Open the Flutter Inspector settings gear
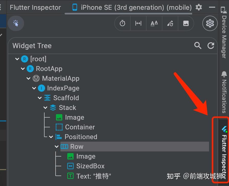The height and width of the screenshot is (186, 229). (210, 23)
